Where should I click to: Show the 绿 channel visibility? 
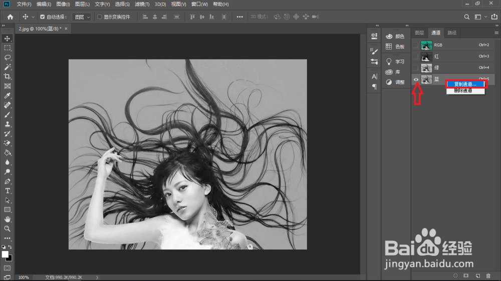(x=416, y=68)
